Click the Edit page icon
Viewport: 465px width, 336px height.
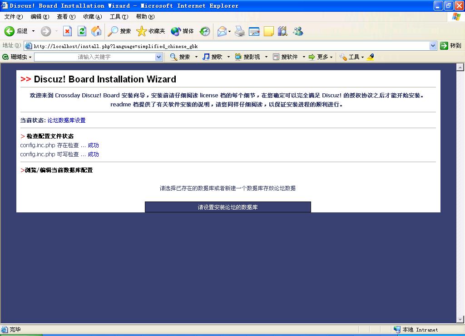254,31
